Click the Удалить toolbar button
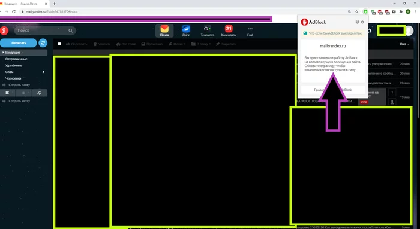Viewport: 420px width, 229px height. click(x=102, y=44)
